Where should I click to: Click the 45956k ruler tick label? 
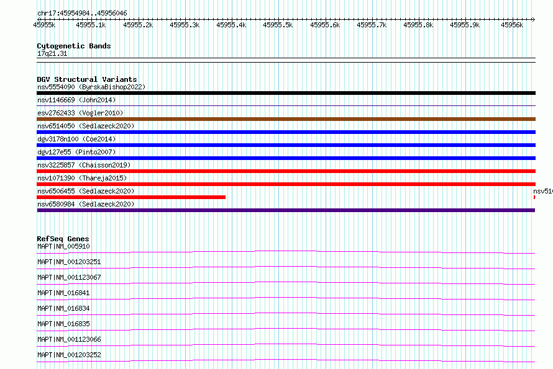point(512,25)
